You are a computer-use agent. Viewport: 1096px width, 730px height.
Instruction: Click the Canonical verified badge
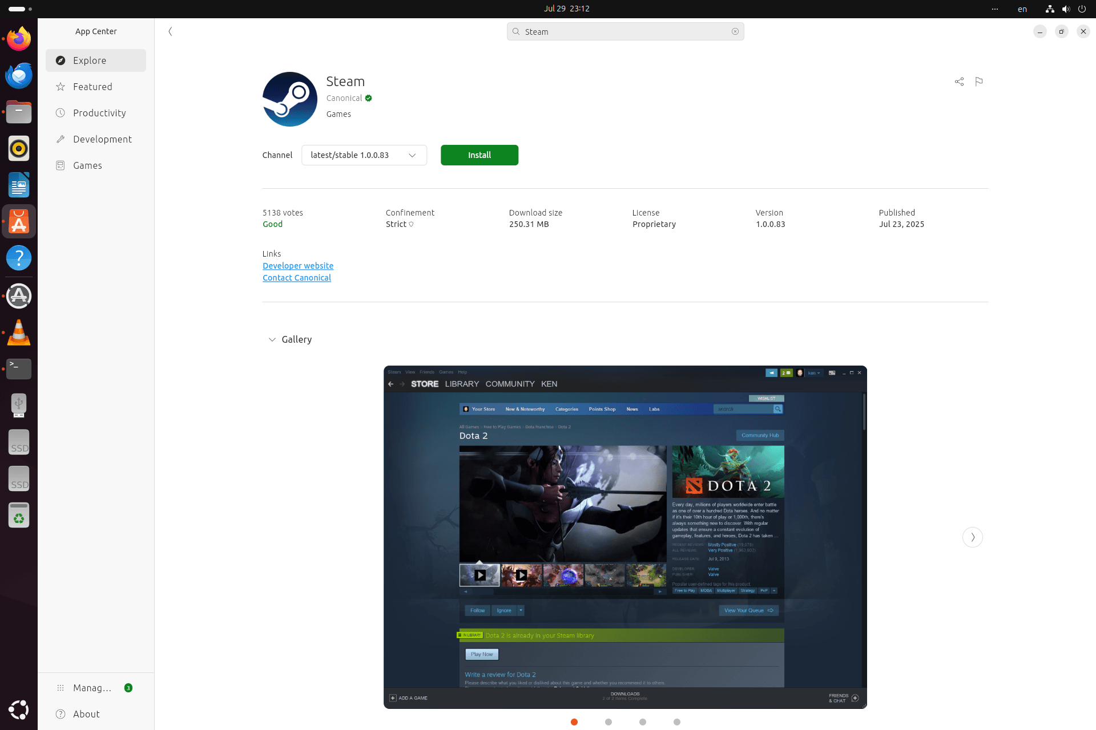coord(369,98)
